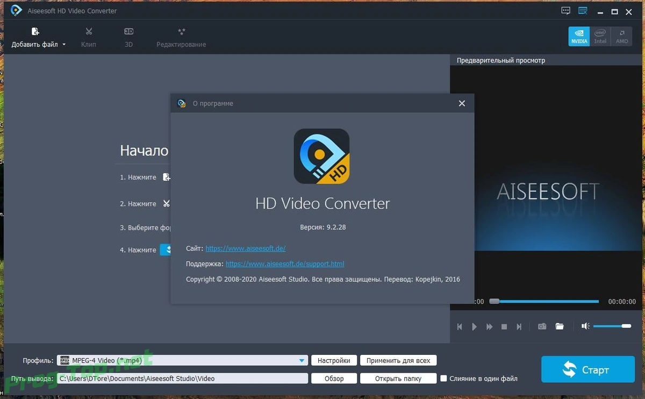Open the Добавить файл dropdown arrow
The image size is (645, 399).
tap(64, 45)
